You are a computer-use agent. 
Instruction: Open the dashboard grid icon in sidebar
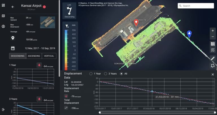(3, 6)
